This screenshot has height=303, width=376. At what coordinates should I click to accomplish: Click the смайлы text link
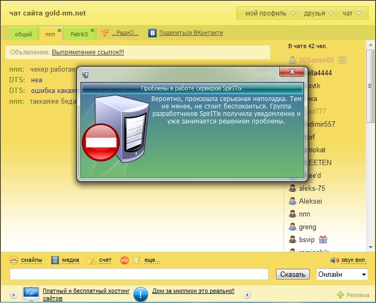click(x=32, y=260)
